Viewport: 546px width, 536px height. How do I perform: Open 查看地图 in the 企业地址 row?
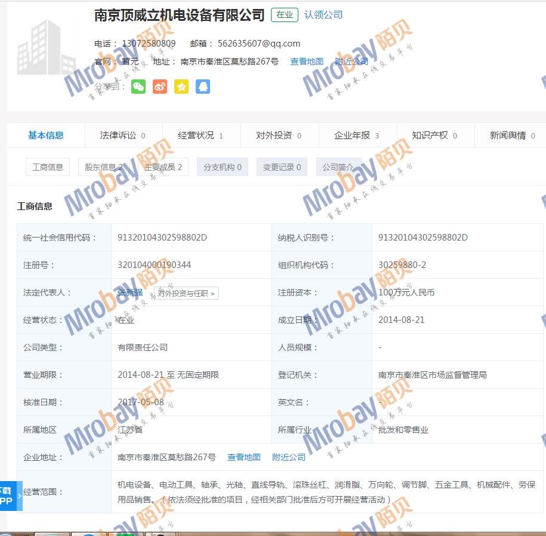[244, 457]
